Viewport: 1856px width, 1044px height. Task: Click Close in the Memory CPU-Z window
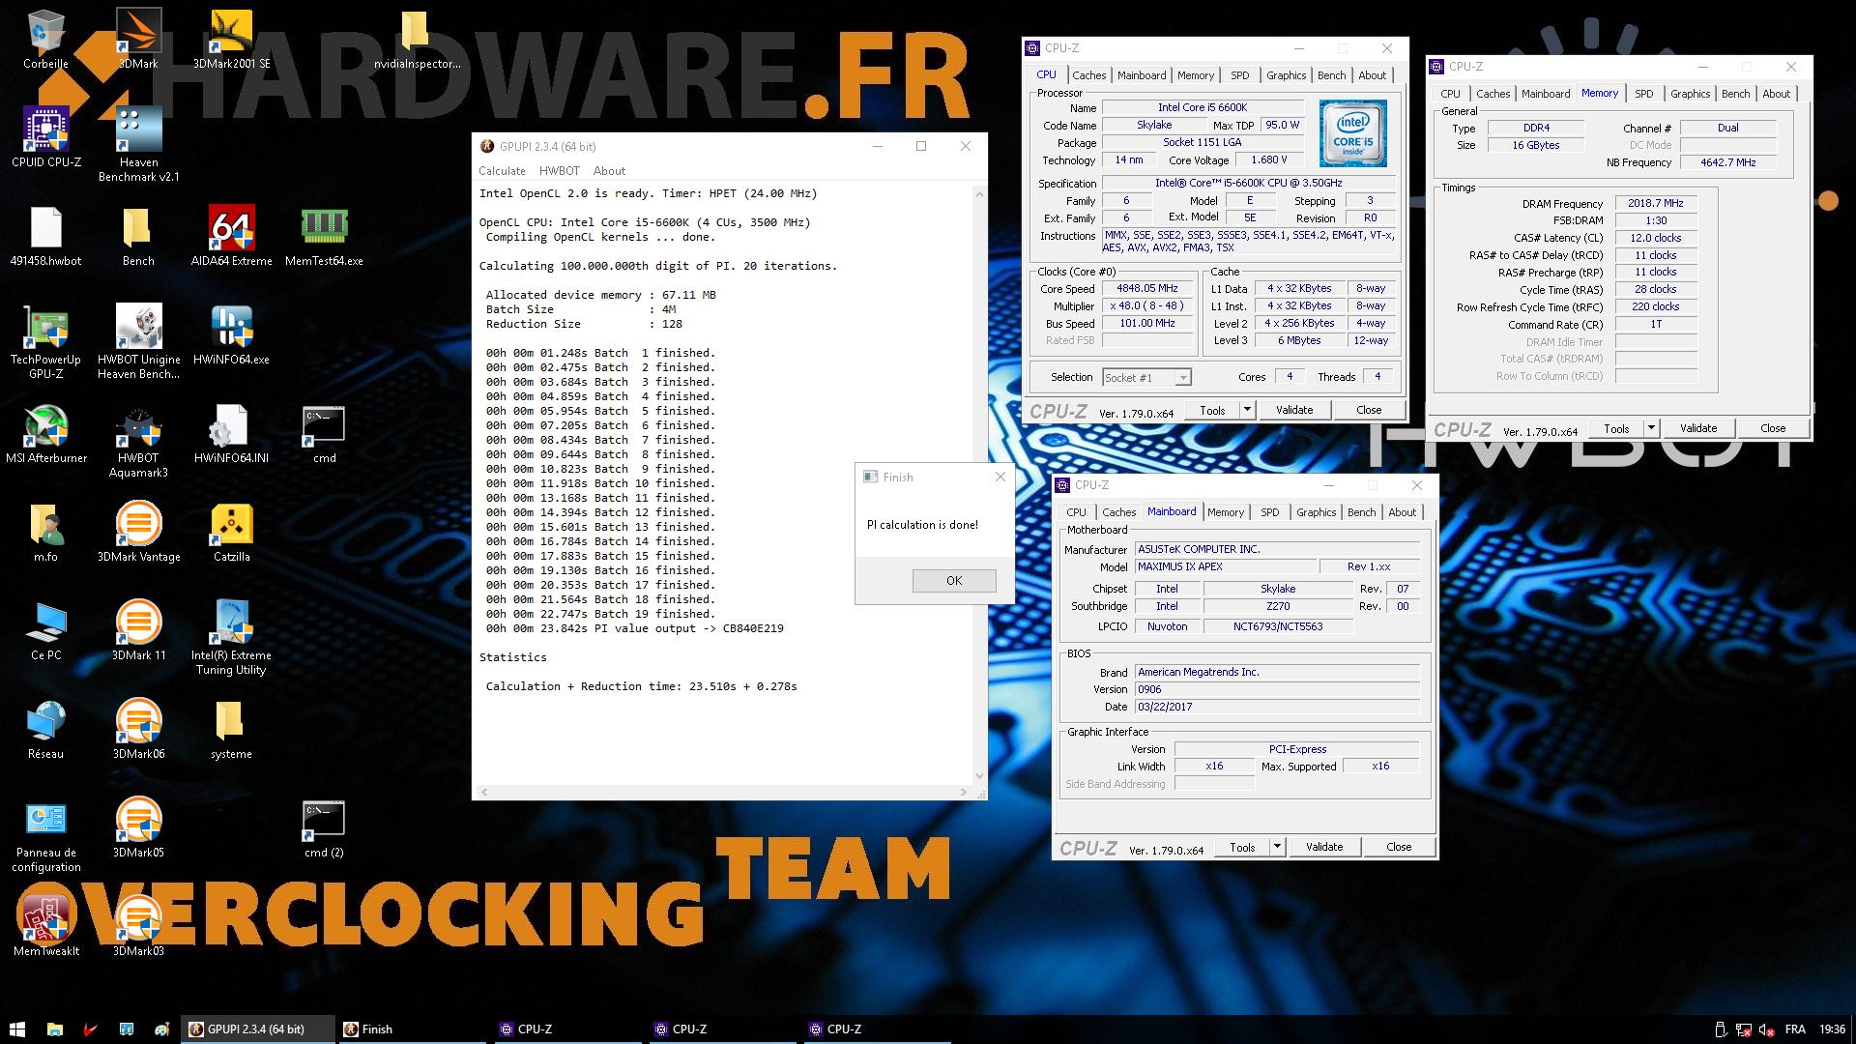click(x=1772, y=428)
